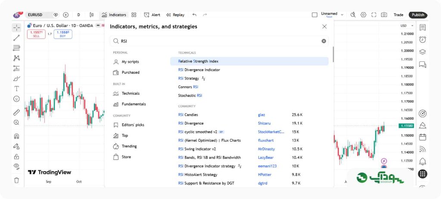
Task: Click the RSI search input field
Action: point(219,41)
